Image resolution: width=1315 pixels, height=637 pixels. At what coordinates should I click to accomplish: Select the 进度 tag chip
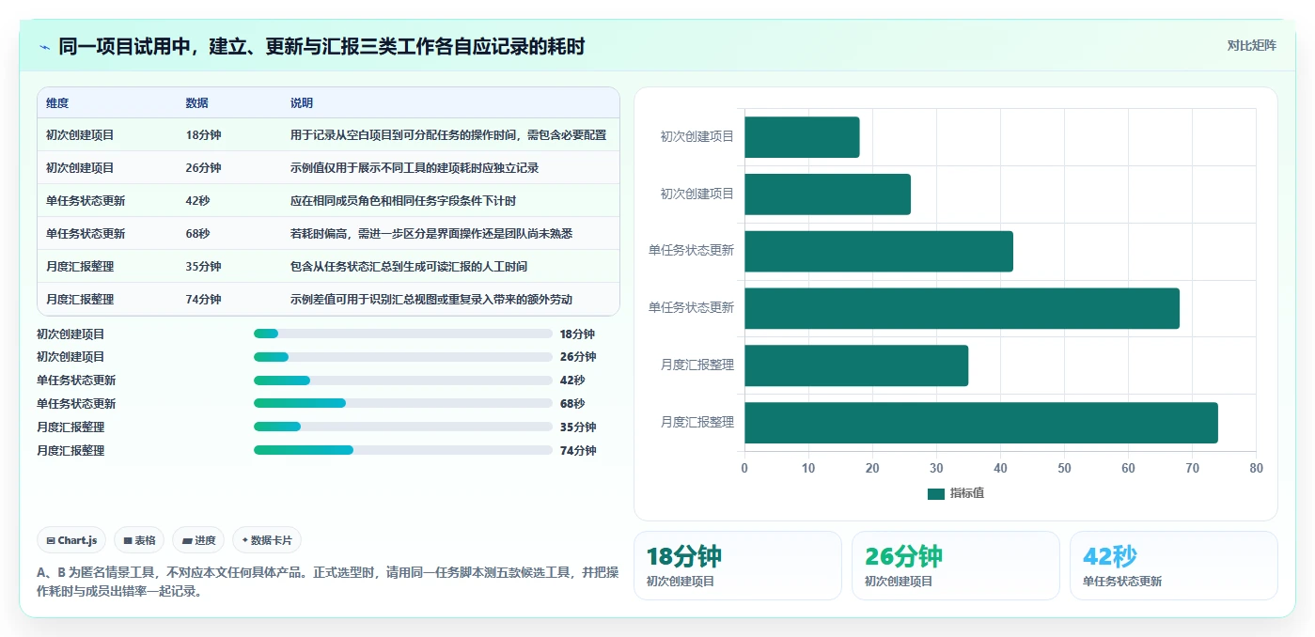click(198, 540)
